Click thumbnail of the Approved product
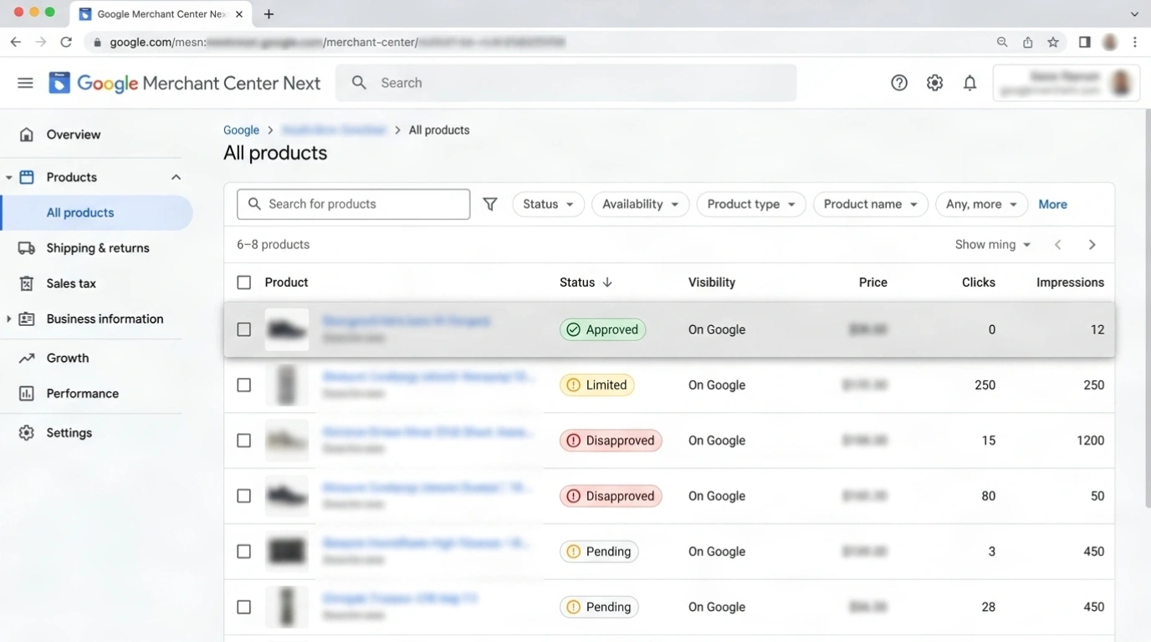 [x=287, y=329]
